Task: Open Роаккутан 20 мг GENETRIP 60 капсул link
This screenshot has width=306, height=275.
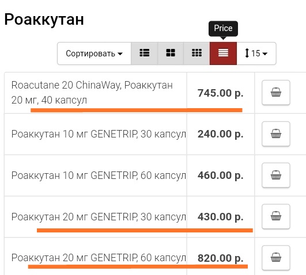Action: coord(99,258)
